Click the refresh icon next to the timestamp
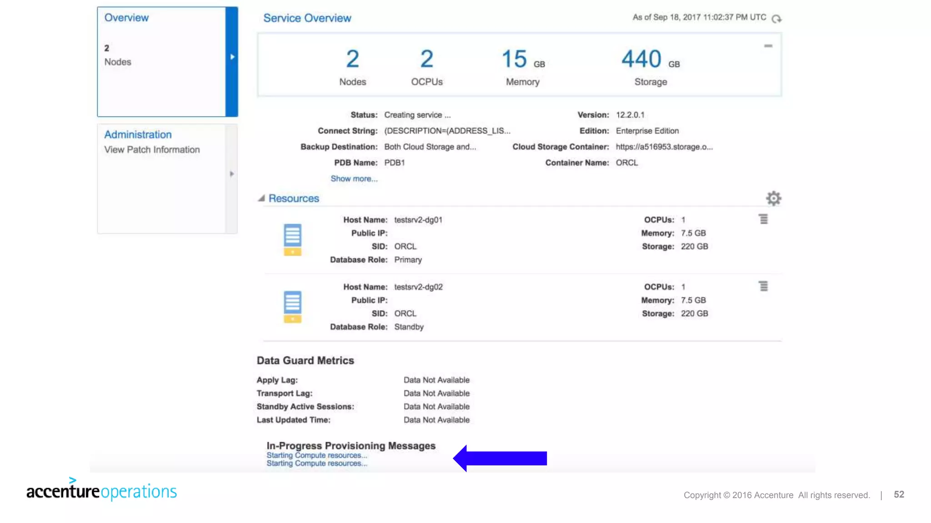The image size is (931, 523). (x=776, y=19)
